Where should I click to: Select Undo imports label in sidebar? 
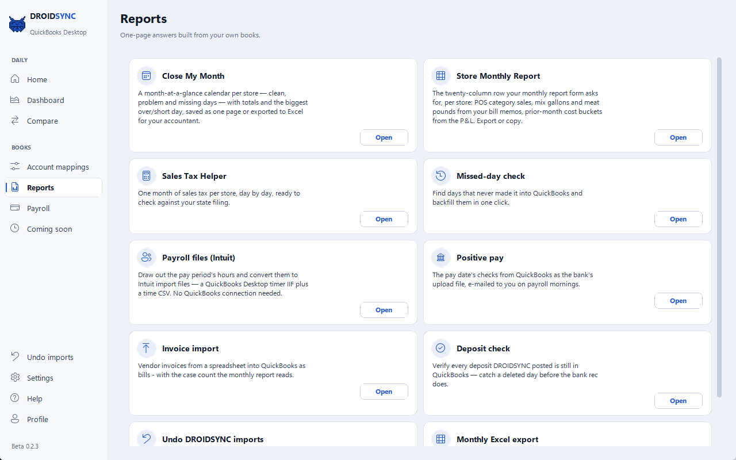50,357
